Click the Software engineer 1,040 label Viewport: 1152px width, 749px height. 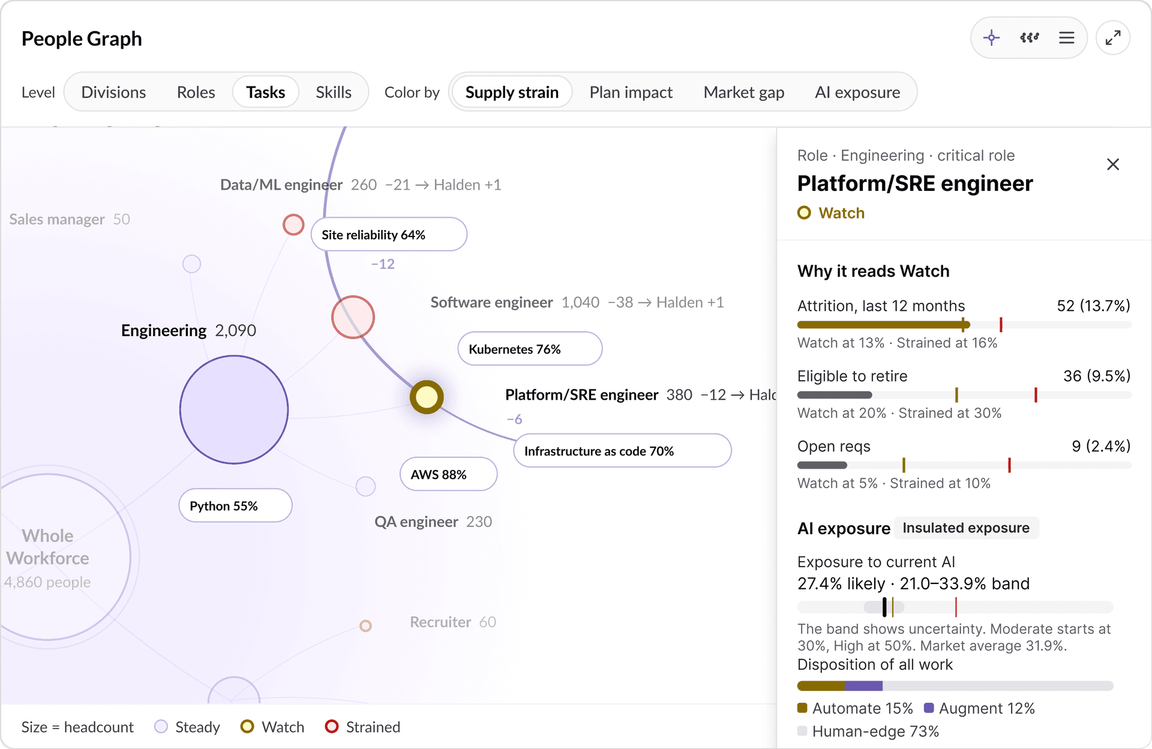coord(515,302)
